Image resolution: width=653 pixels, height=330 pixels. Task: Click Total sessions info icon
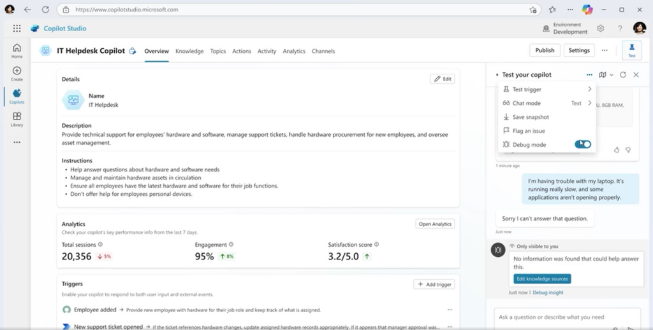click(x=100, y=245)
